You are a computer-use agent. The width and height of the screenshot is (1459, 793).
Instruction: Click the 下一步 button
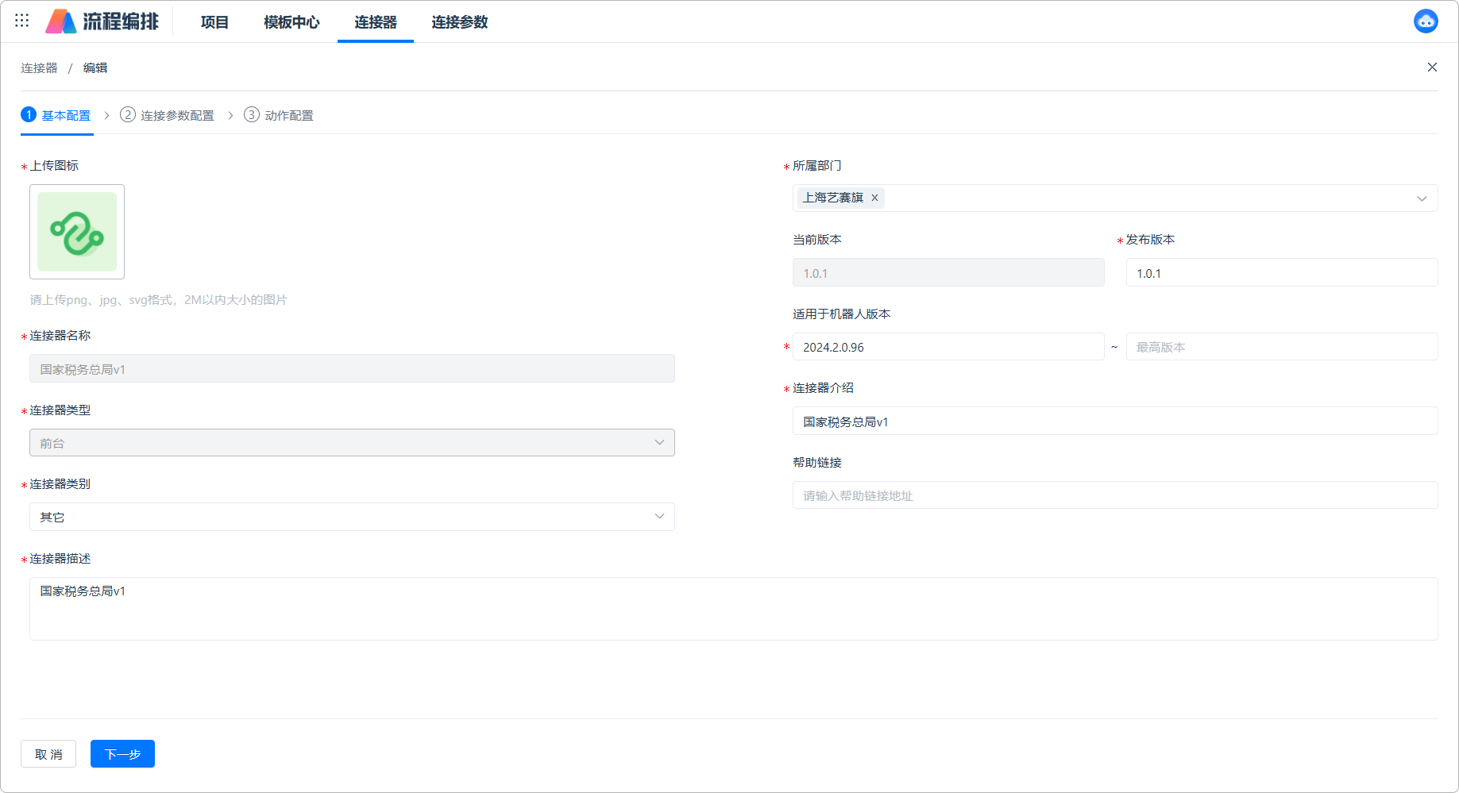coord(122,754)
